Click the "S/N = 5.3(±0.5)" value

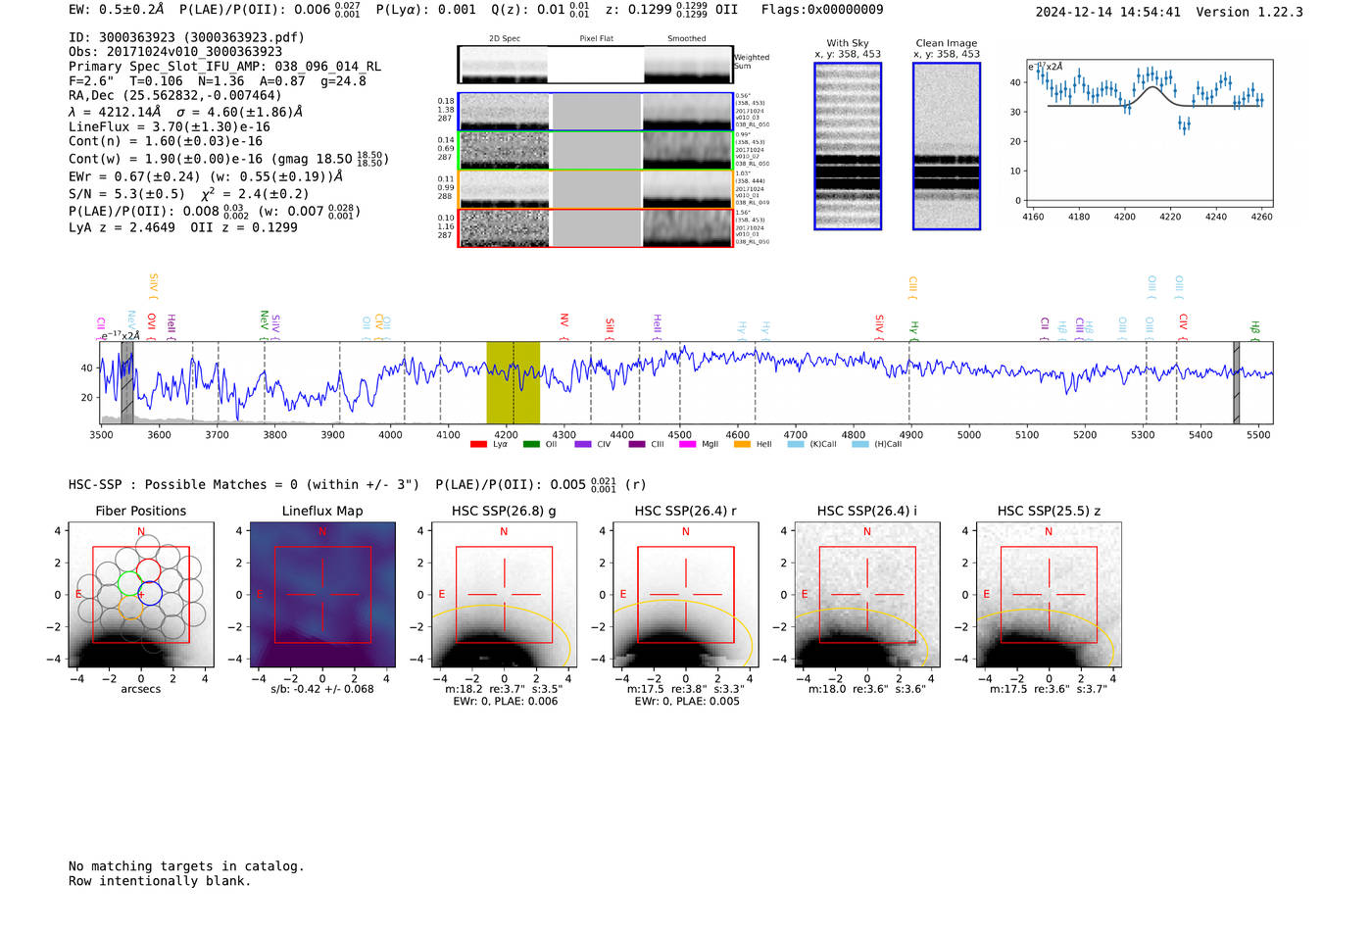tap(126, 194)
